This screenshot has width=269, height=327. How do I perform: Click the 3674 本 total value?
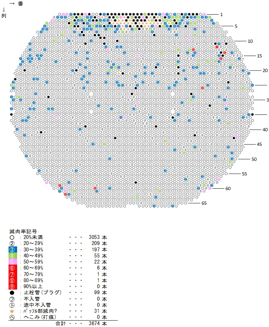click(98, 323)
